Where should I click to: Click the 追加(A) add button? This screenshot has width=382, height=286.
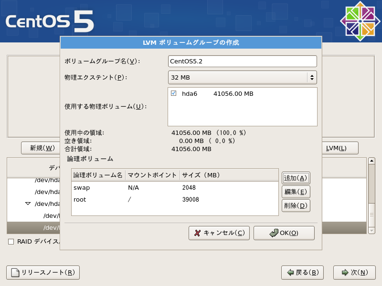296,178
